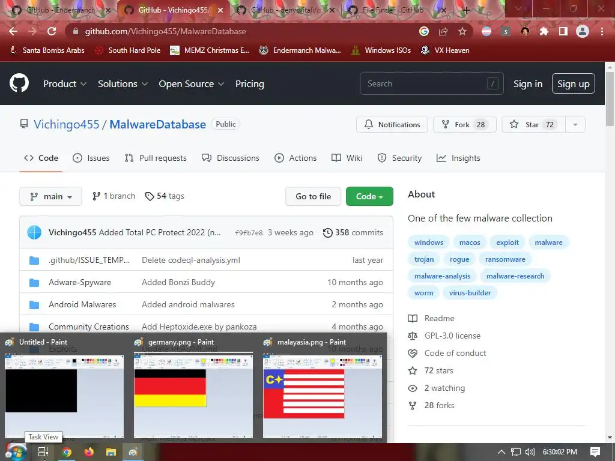Open File Explorer from taskbar

[x=111, y=452]
